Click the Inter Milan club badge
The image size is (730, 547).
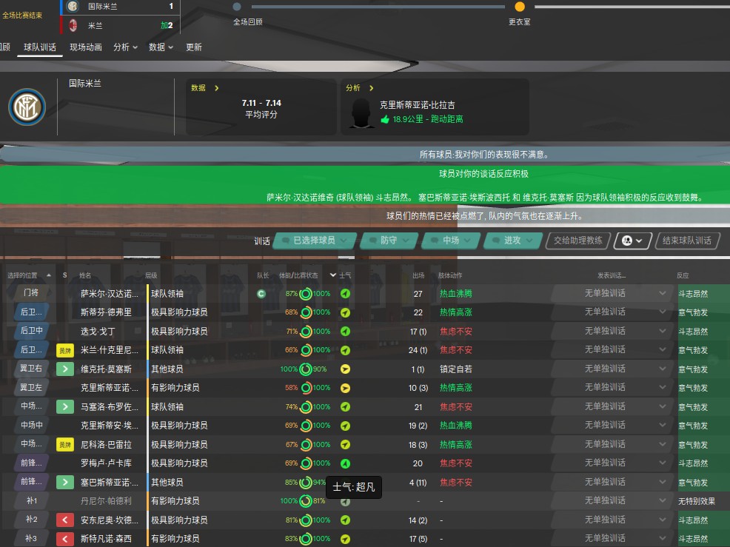(26, 107)
